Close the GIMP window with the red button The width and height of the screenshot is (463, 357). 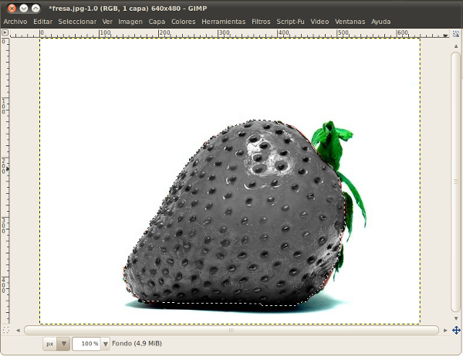[11, 7]
